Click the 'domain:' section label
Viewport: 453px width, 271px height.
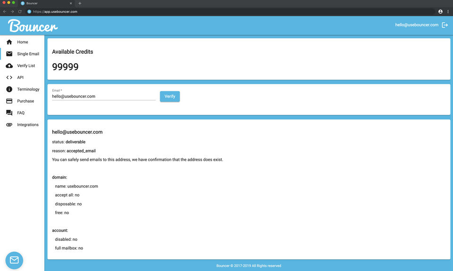tap(59, 177)
